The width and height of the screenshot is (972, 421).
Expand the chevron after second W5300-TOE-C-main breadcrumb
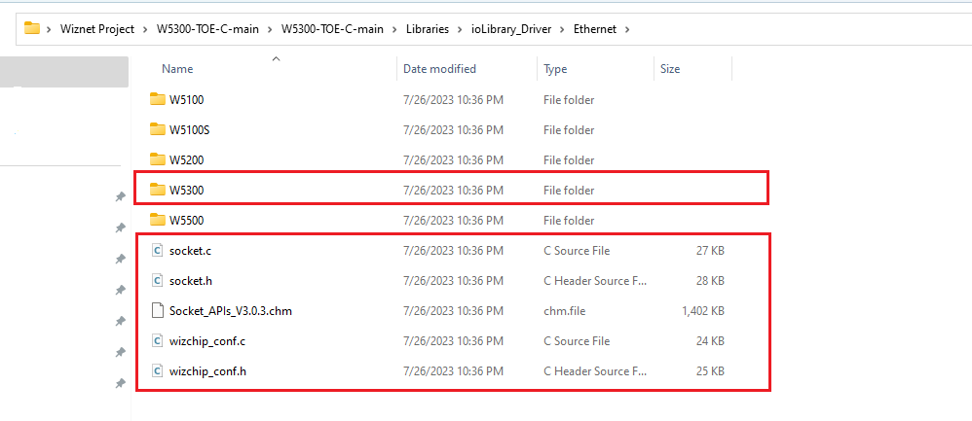(x=394, y=29)
